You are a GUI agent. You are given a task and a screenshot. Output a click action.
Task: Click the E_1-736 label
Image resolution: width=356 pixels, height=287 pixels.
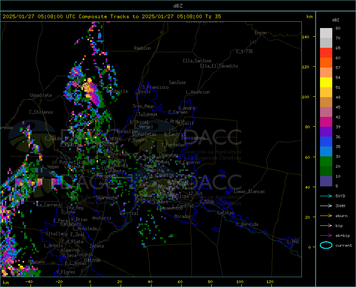(x=244, y=51)
